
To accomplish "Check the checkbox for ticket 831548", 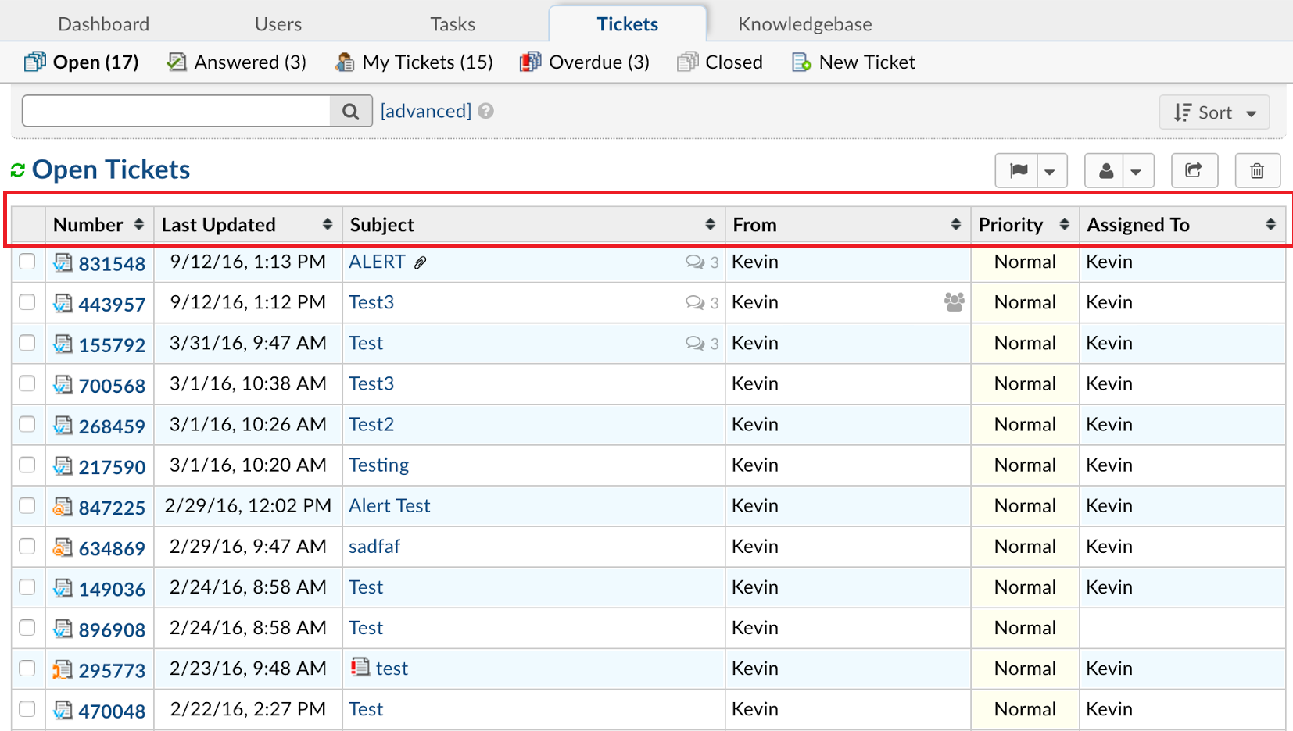I will [x=27, y=263].
